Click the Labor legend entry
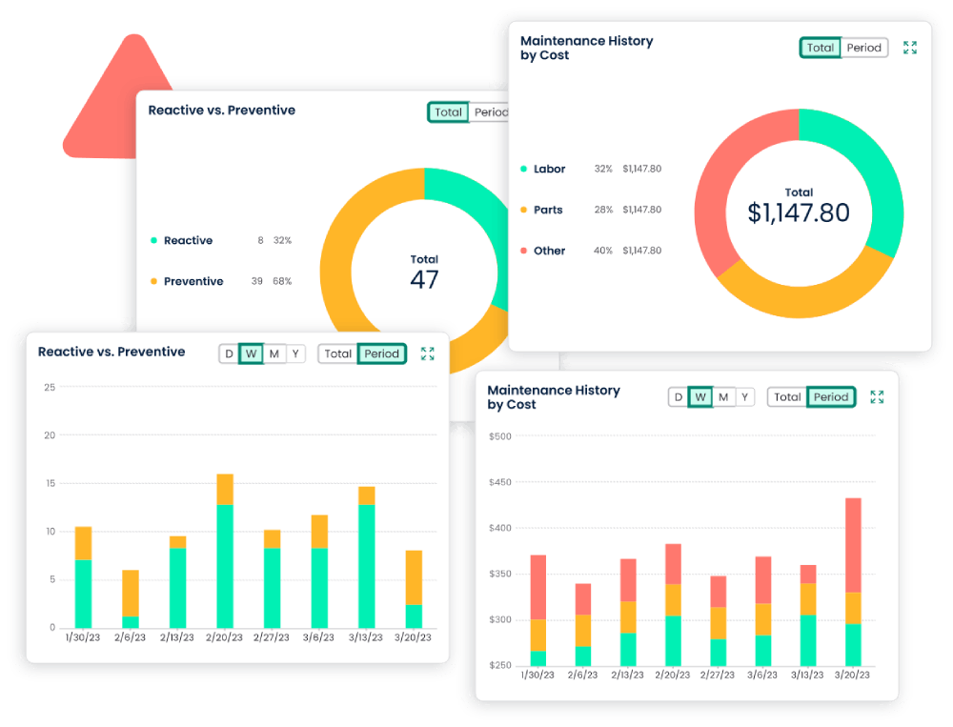The image size is (953, 727). coord(549,169)
